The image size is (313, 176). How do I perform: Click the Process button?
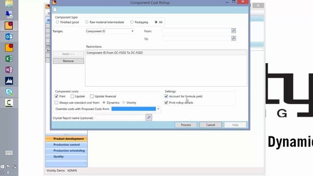pyautogui.click(x=186, y=125)
